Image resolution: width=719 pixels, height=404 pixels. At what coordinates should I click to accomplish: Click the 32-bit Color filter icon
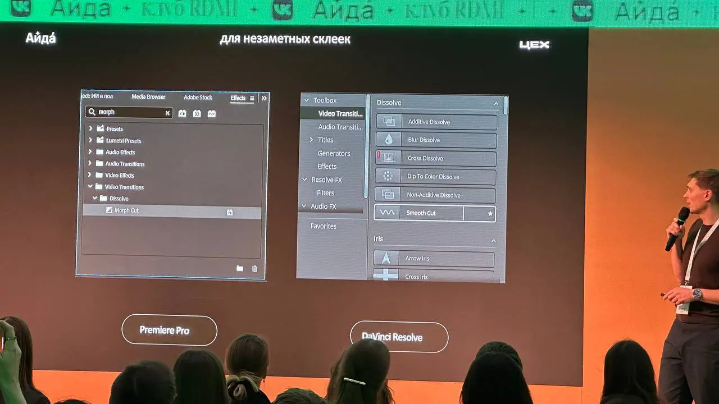point(197,113)
